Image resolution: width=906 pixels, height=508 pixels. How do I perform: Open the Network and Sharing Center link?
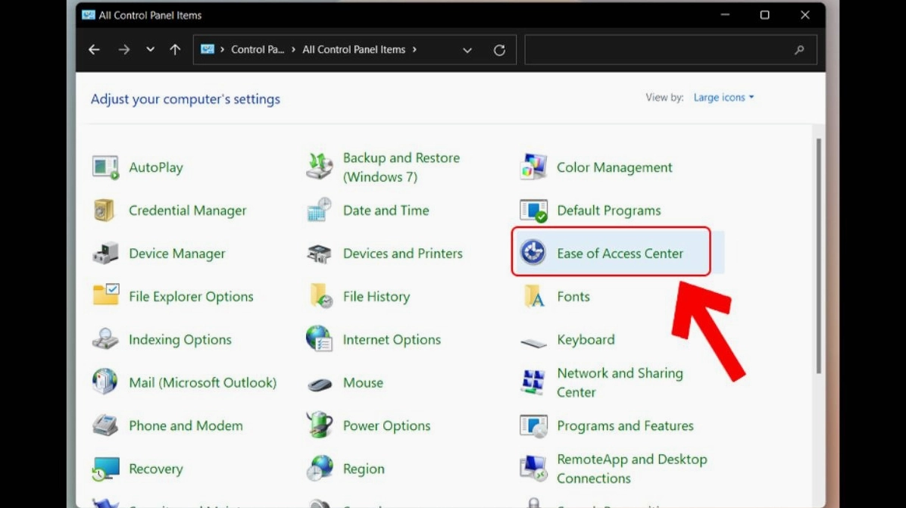[x=620, y=382]
